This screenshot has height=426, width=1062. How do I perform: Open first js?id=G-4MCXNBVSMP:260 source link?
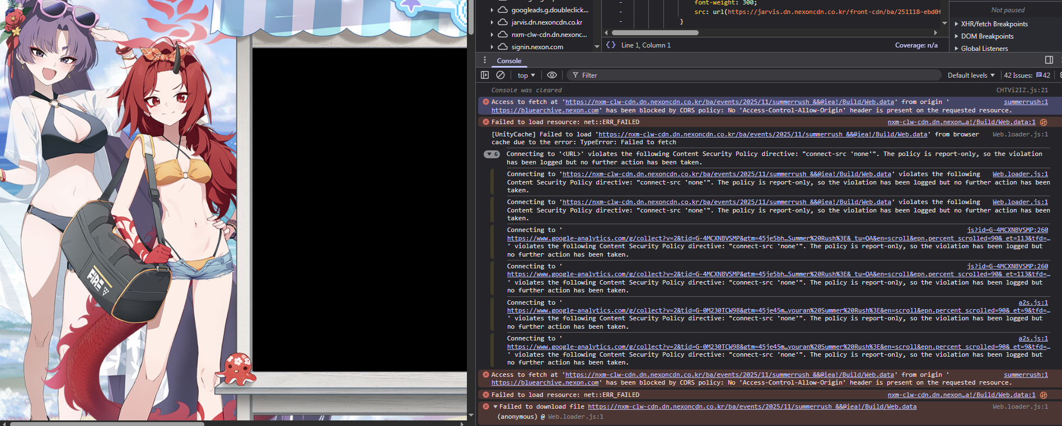1007,230
